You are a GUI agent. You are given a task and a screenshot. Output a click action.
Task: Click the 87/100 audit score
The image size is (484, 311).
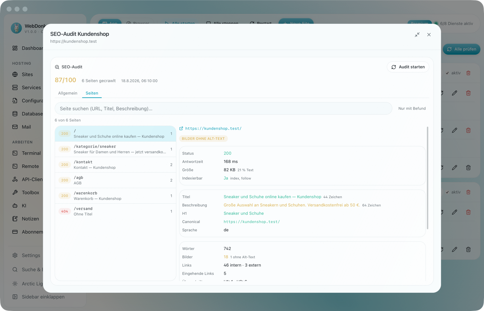[65, 80]
